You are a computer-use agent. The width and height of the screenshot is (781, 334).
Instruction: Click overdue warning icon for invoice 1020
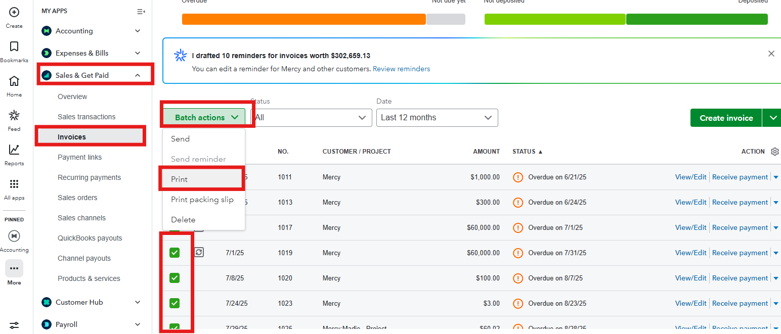pos(518,278)
